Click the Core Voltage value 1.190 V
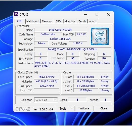This screenshot has width=132, height=126. [x=78, y=43]
